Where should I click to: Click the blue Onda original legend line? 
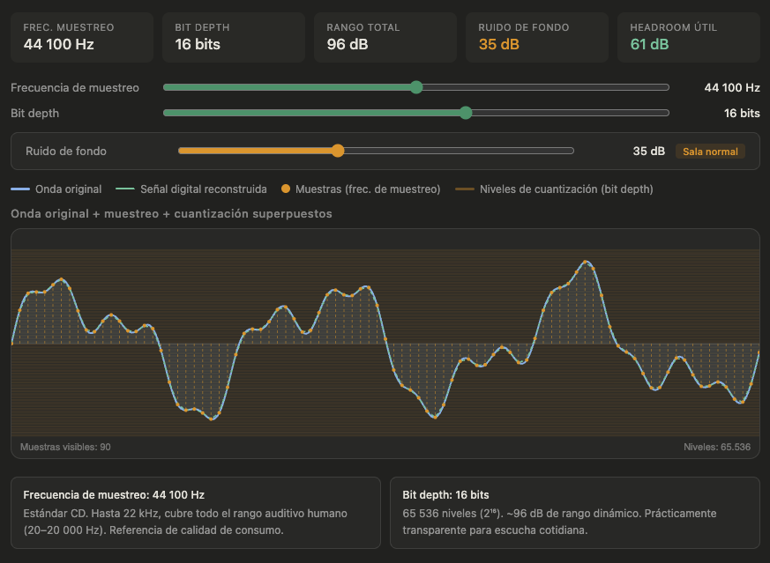20,189
